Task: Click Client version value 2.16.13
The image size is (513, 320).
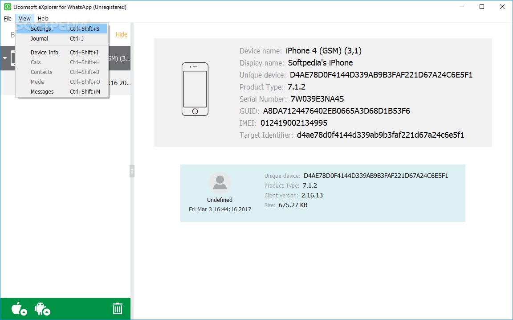Action: [x=312, y=196]
